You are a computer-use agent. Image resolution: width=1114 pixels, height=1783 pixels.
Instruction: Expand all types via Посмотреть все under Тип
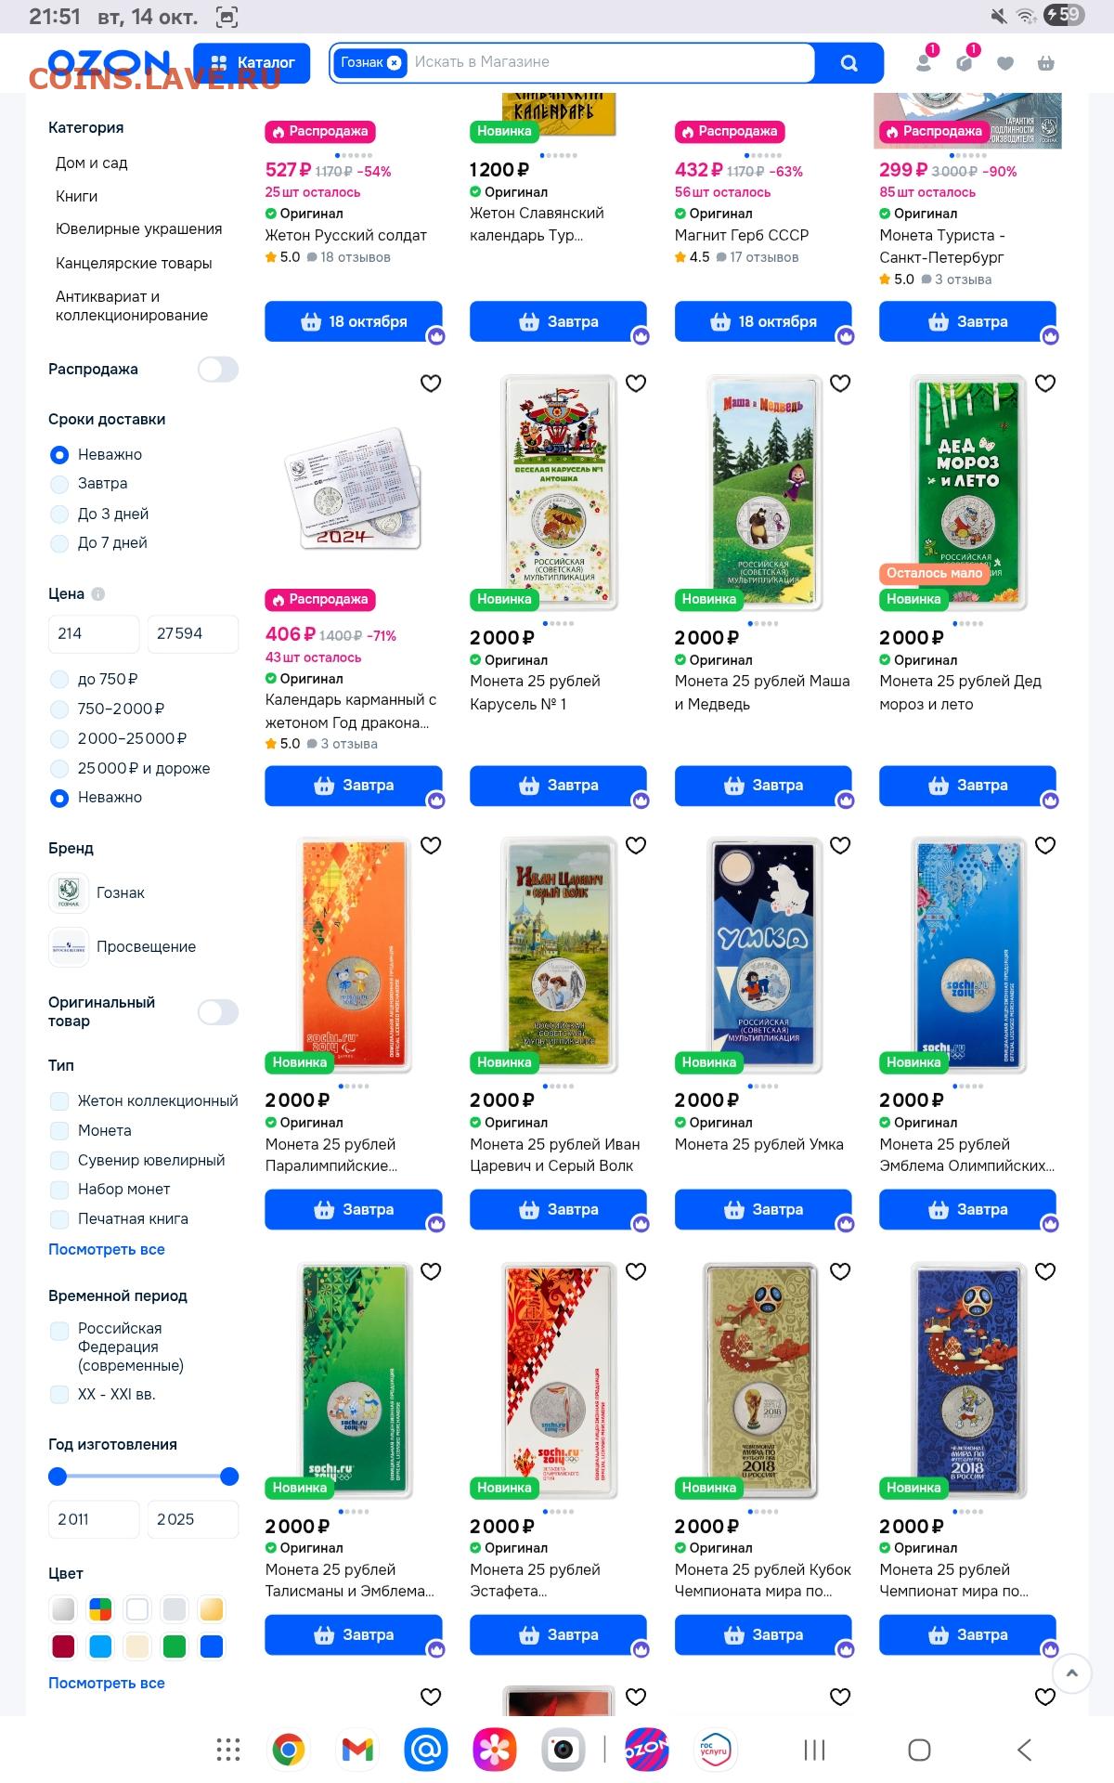point(106,1249)
